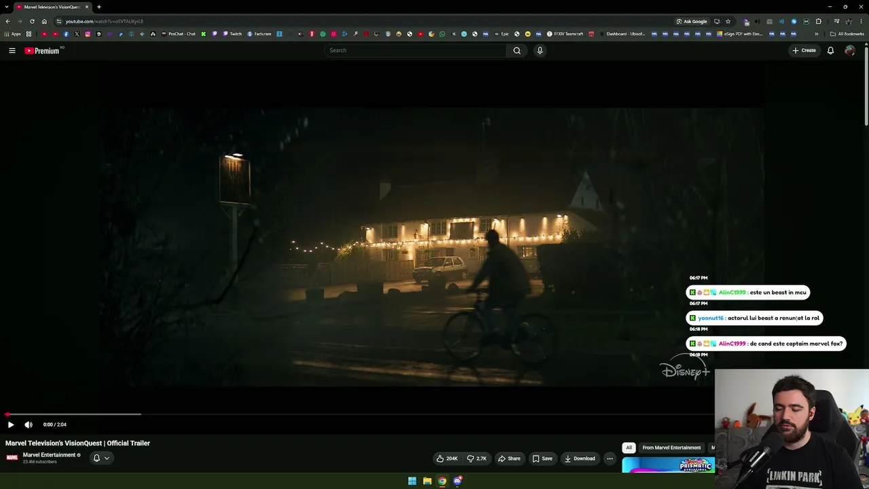Open the ProChat - Chat bookmark

pos(179,34)
